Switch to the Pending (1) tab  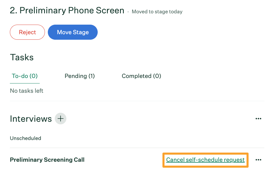pyautogui.click(x=80, y=76)
